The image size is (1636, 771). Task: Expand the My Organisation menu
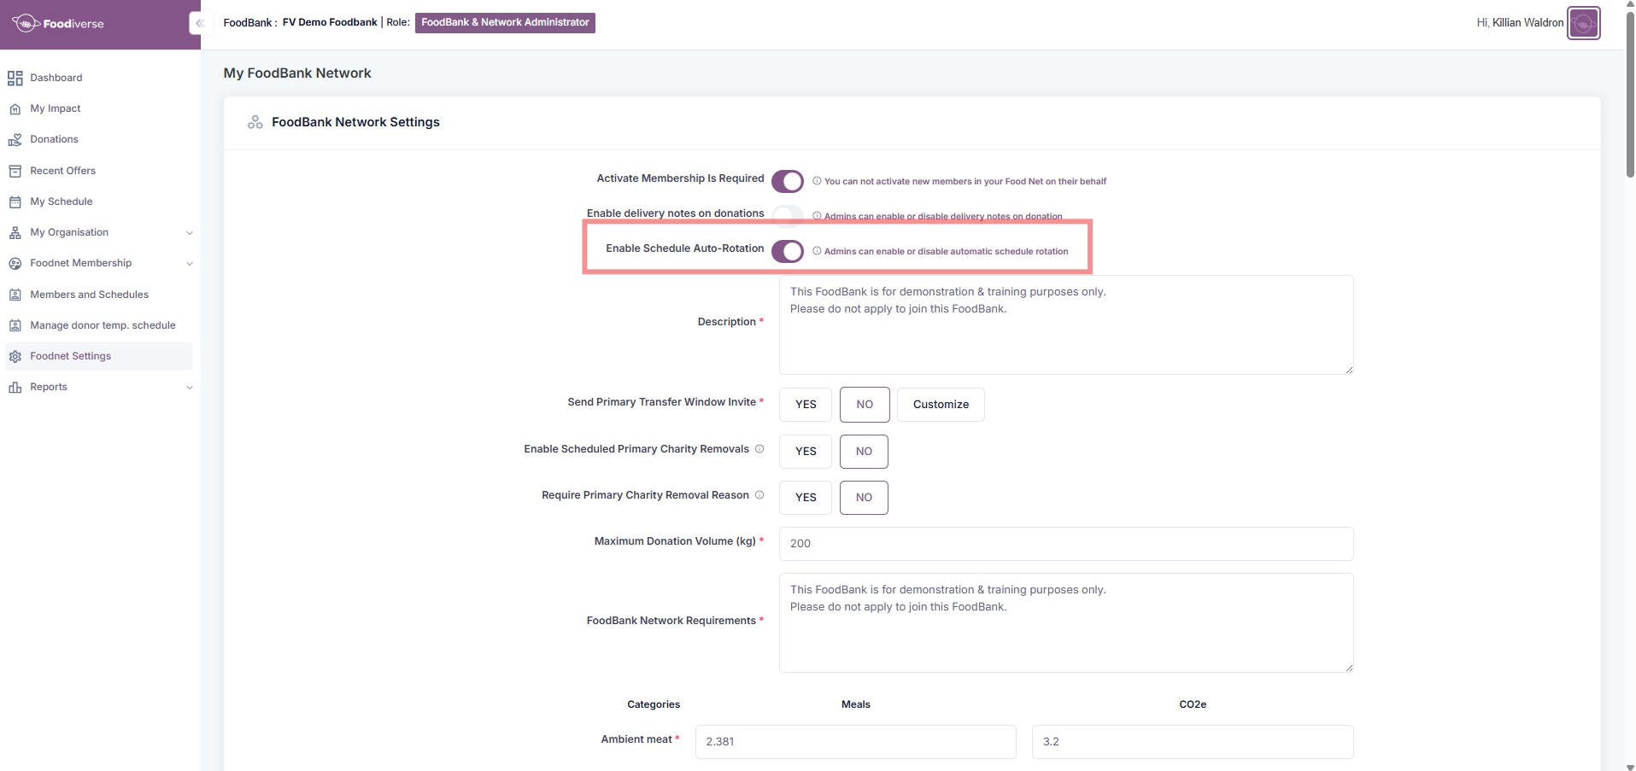click(190, 233)
